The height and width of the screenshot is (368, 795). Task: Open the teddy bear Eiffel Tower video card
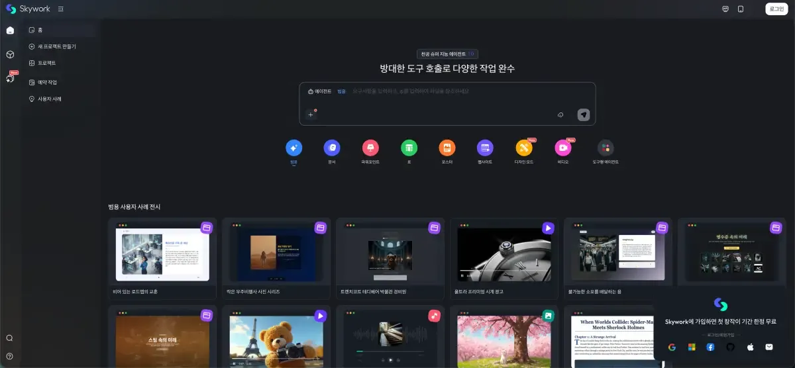point(276,336)
